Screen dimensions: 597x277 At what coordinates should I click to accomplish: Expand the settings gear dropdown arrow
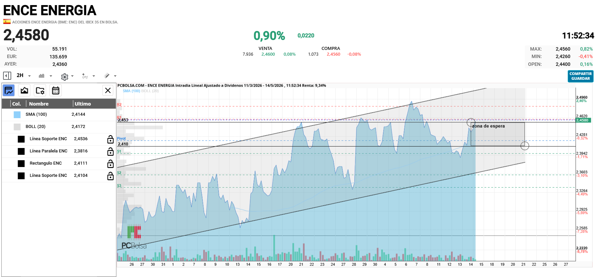(72, 76)
